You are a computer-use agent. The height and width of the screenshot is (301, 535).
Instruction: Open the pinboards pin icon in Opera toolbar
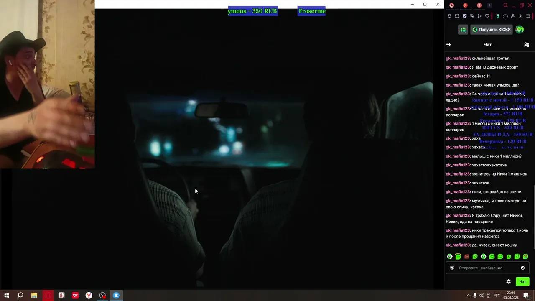[449, 16]
